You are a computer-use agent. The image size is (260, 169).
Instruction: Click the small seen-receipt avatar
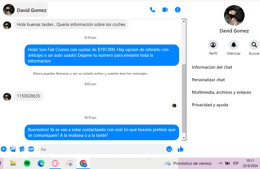click(x=174, y=106)
